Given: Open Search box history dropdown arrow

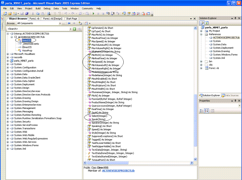Looking at the screenshot, I should click(x=71, y=29).
